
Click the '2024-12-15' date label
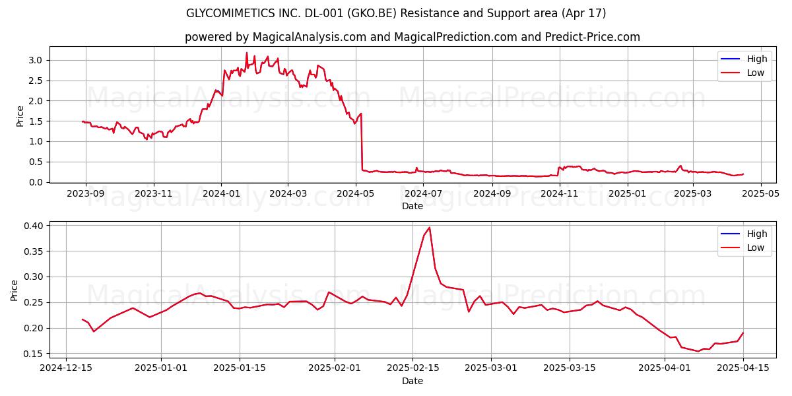point(65,368)
